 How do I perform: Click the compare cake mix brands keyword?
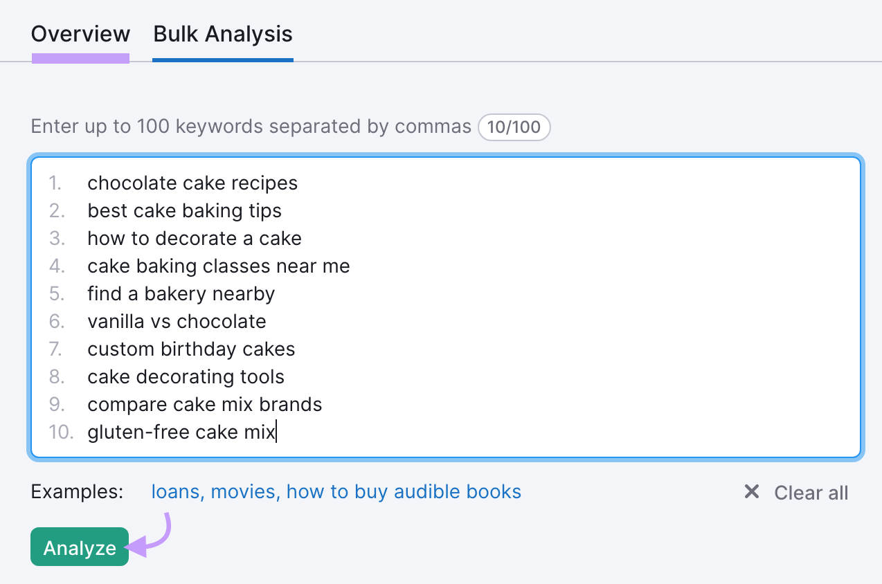click(204, 404)
